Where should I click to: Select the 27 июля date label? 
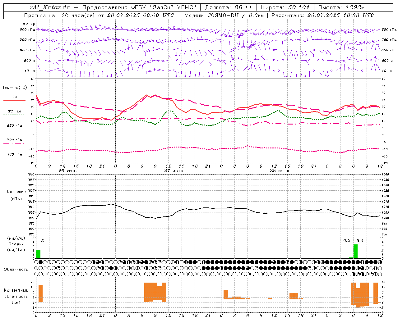click(x=174, y=170)
